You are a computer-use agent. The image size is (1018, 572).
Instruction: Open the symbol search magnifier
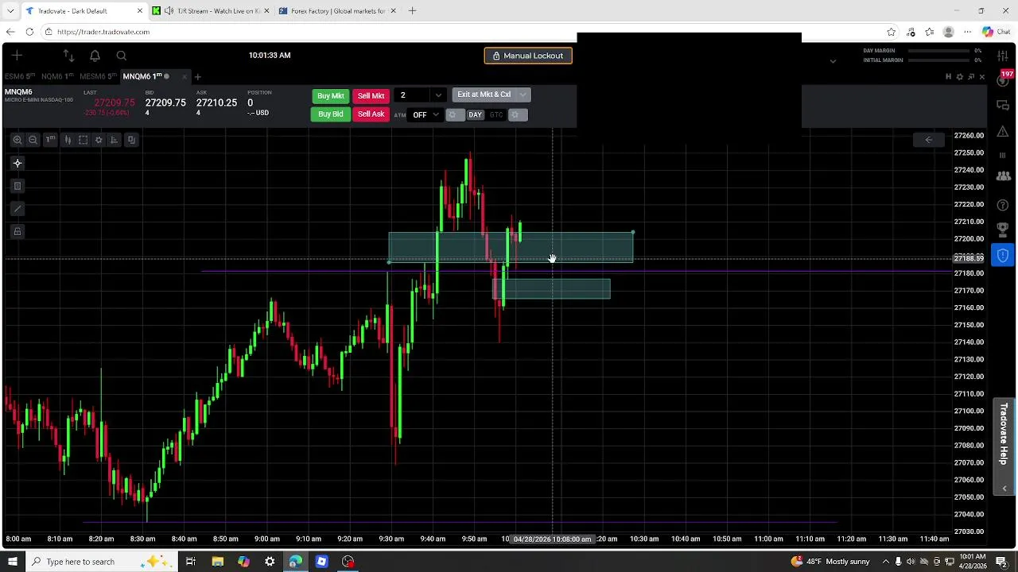tap(121, 56)
